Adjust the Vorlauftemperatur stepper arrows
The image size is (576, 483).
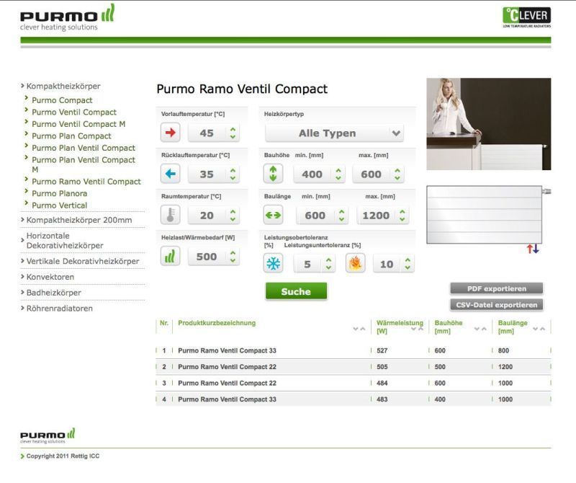pos(233,133)
